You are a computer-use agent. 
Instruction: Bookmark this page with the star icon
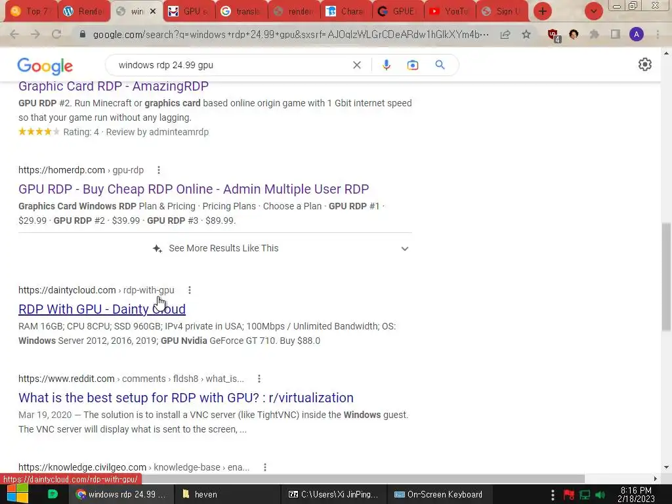(526, 34)
